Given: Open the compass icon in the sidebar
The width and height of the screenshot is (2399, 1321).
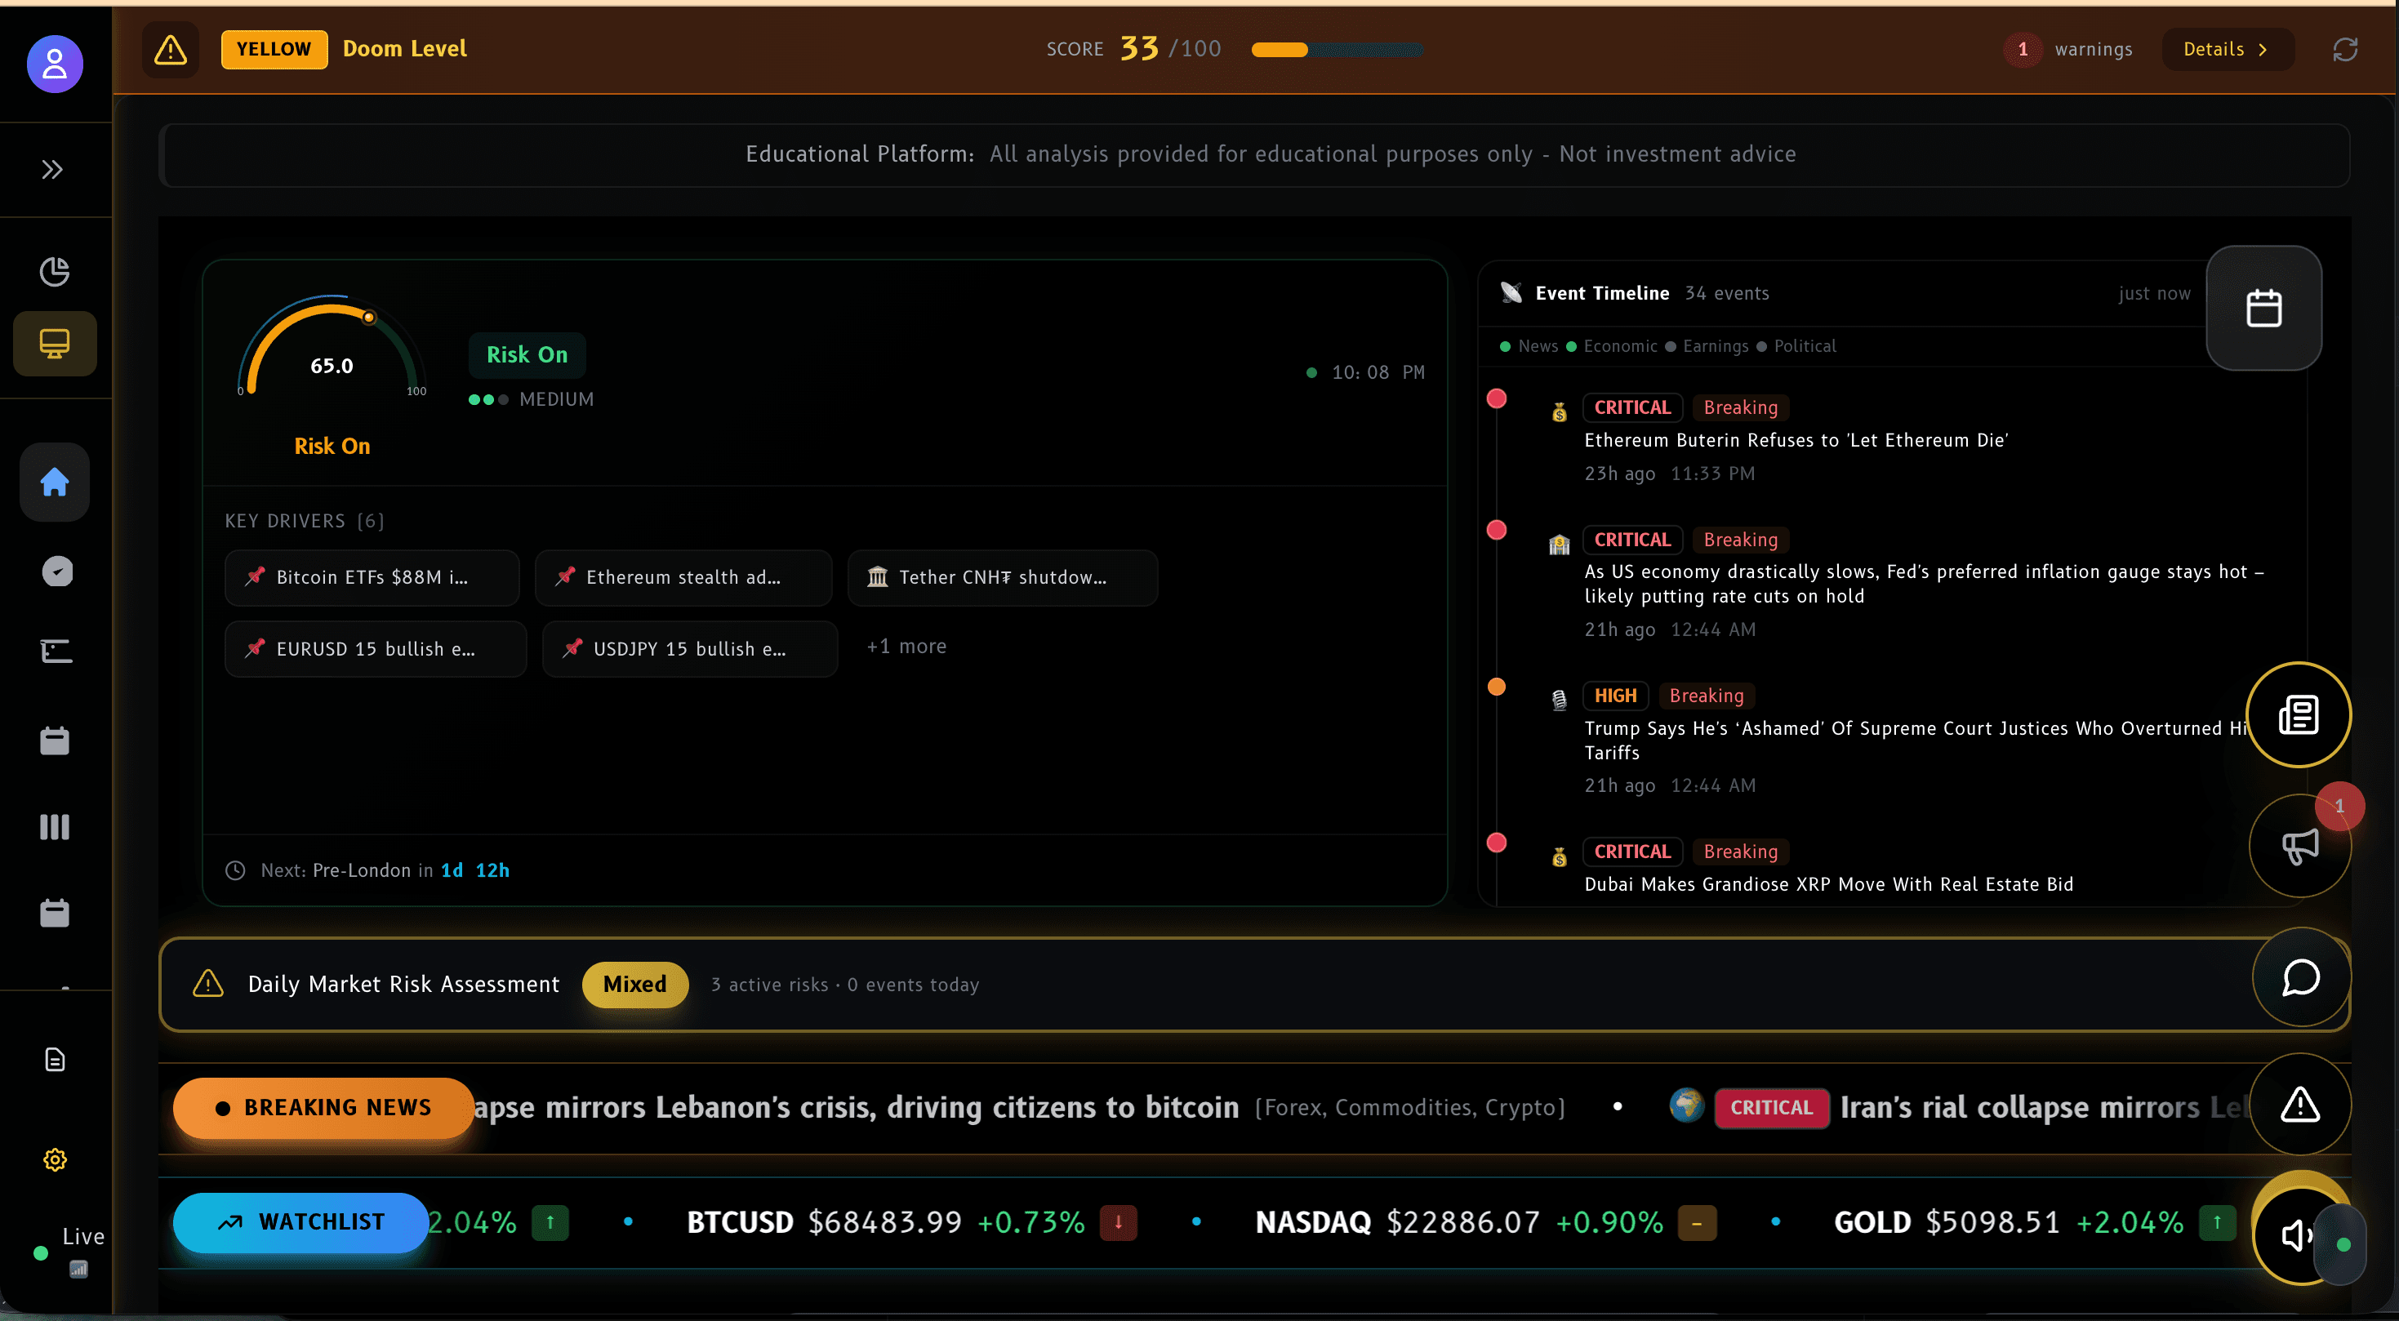Looking at the screenshot, I should [57, 572].
